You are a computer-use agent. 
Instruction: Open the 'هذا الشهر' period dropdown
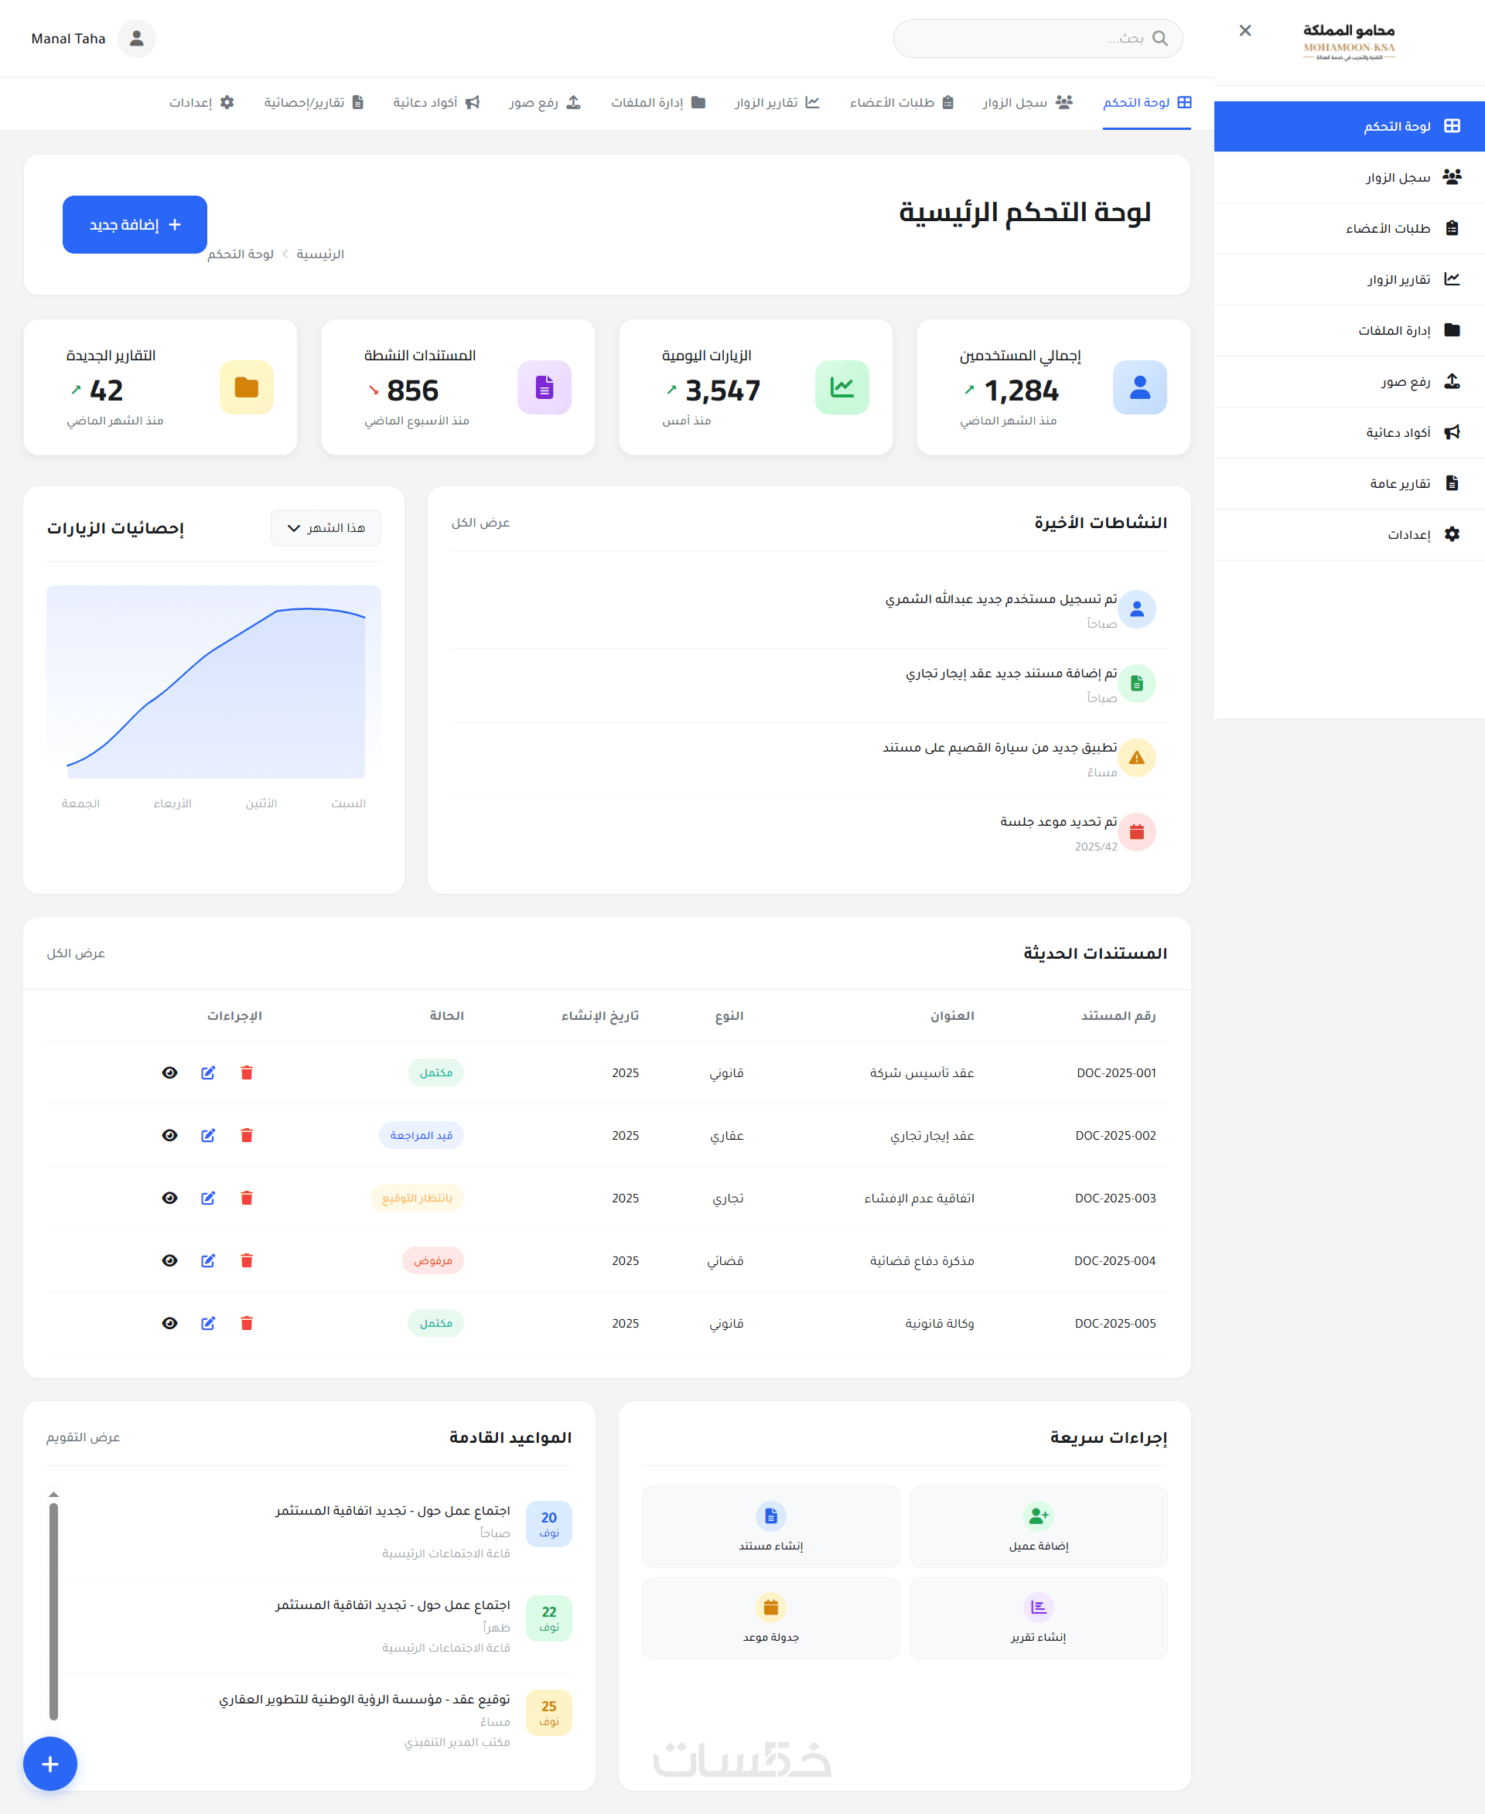point(326,527)
